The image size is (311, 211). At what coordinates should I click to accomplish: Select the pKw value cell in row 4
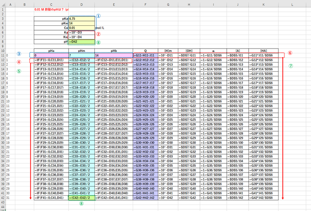tap(82, 23)
